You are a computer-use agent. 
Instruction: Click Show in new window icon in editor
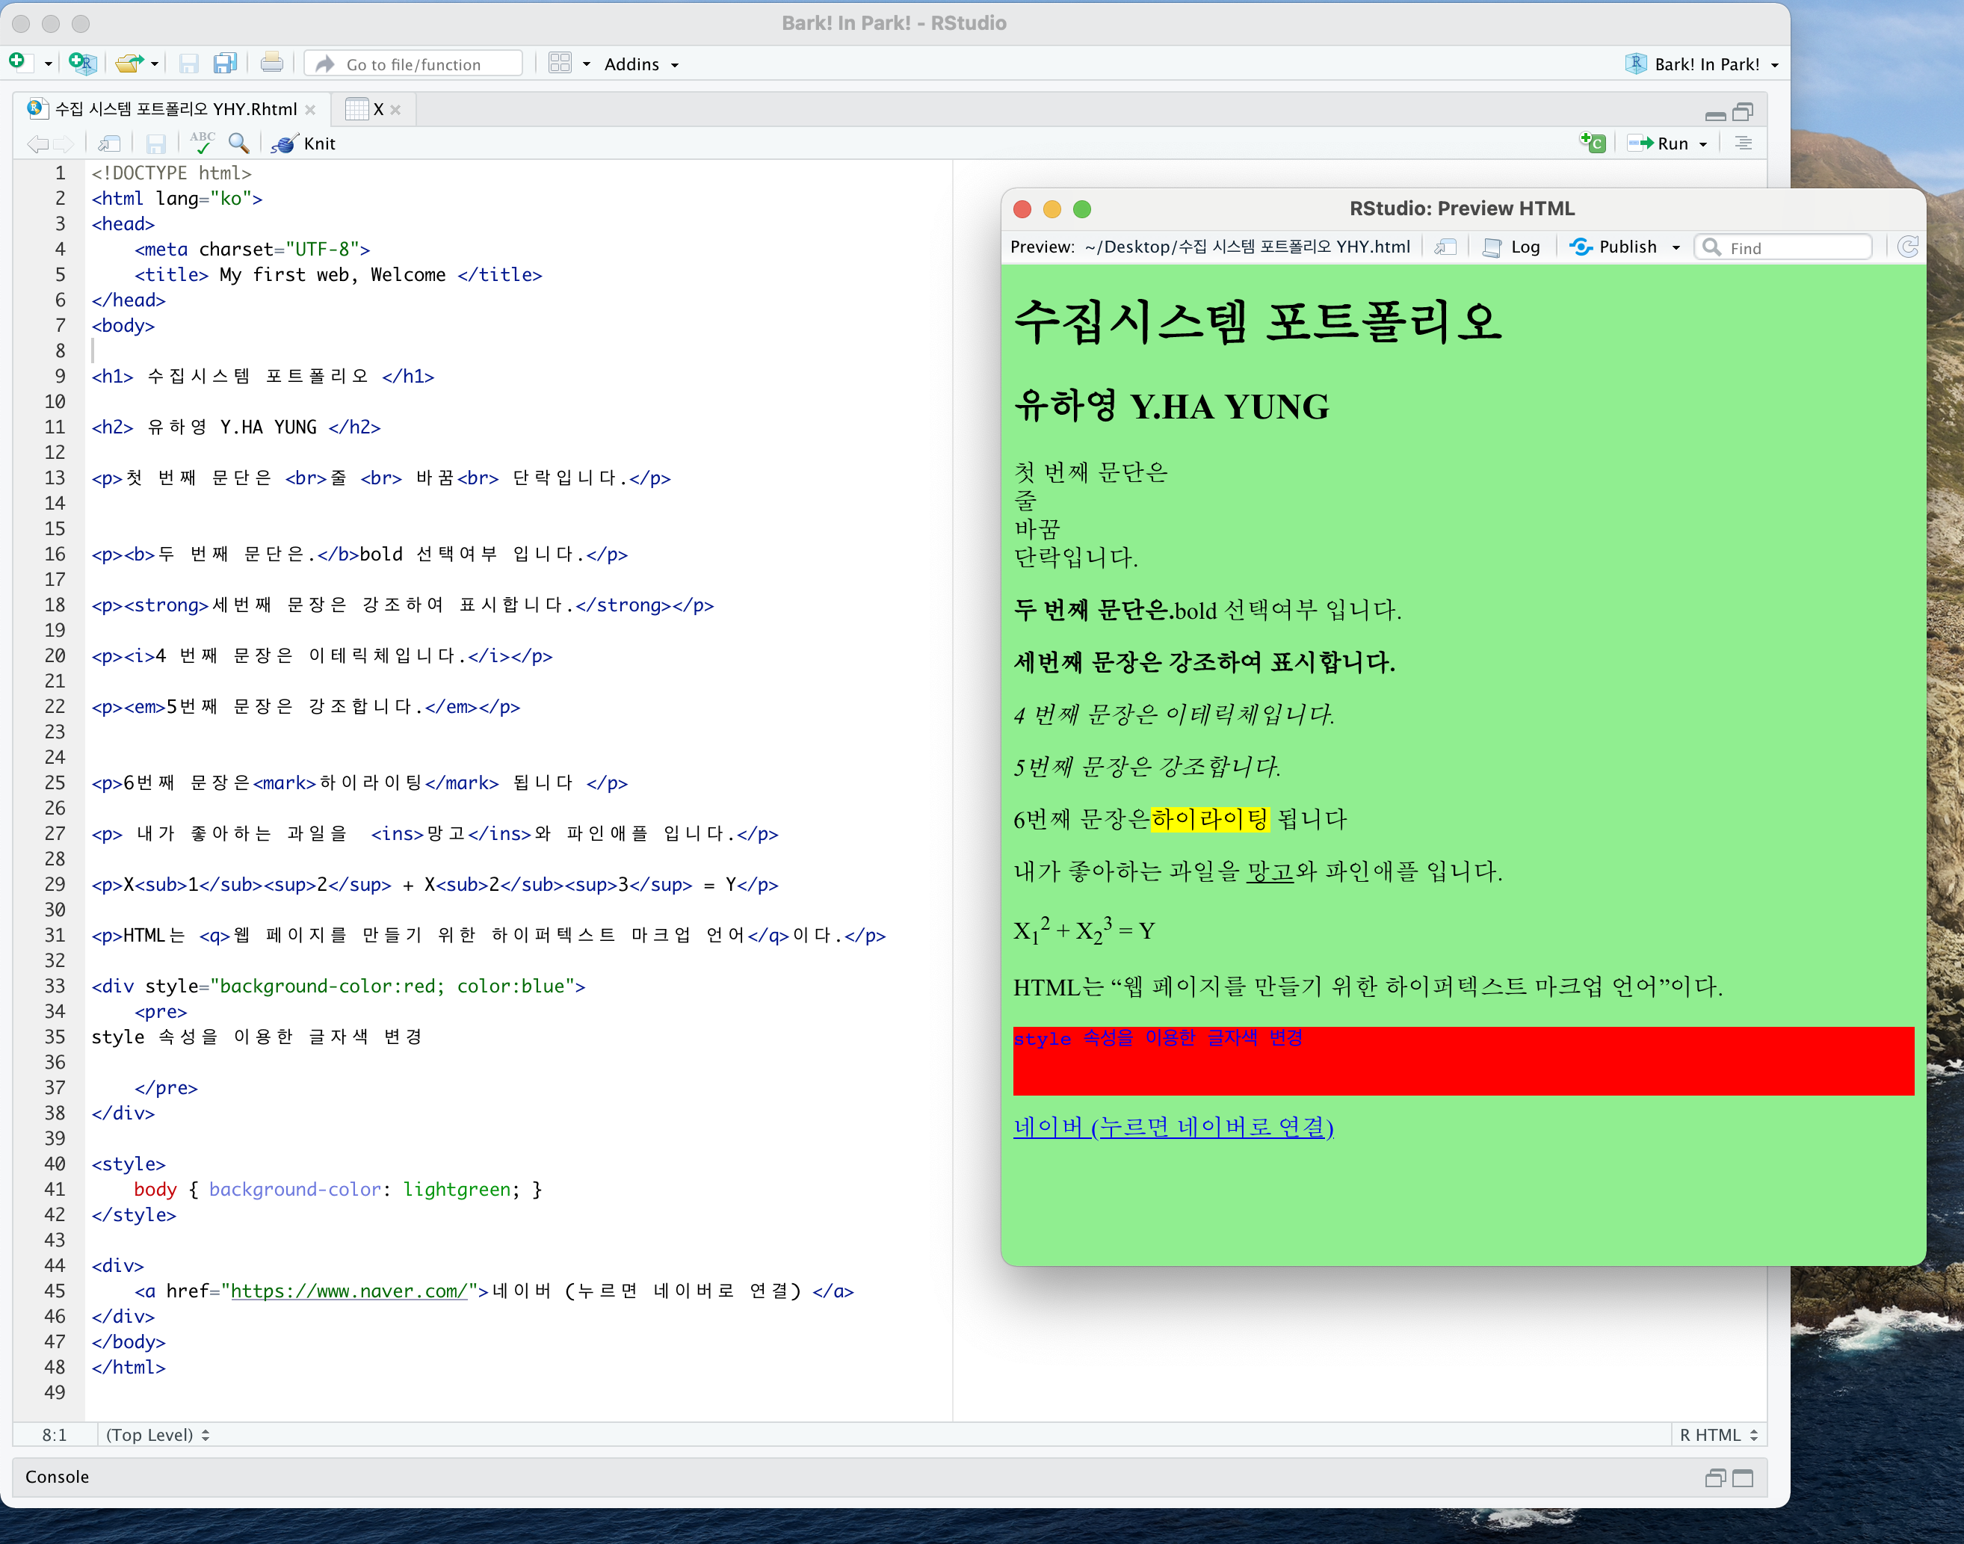pyautogui.click(x=109, y=143)
